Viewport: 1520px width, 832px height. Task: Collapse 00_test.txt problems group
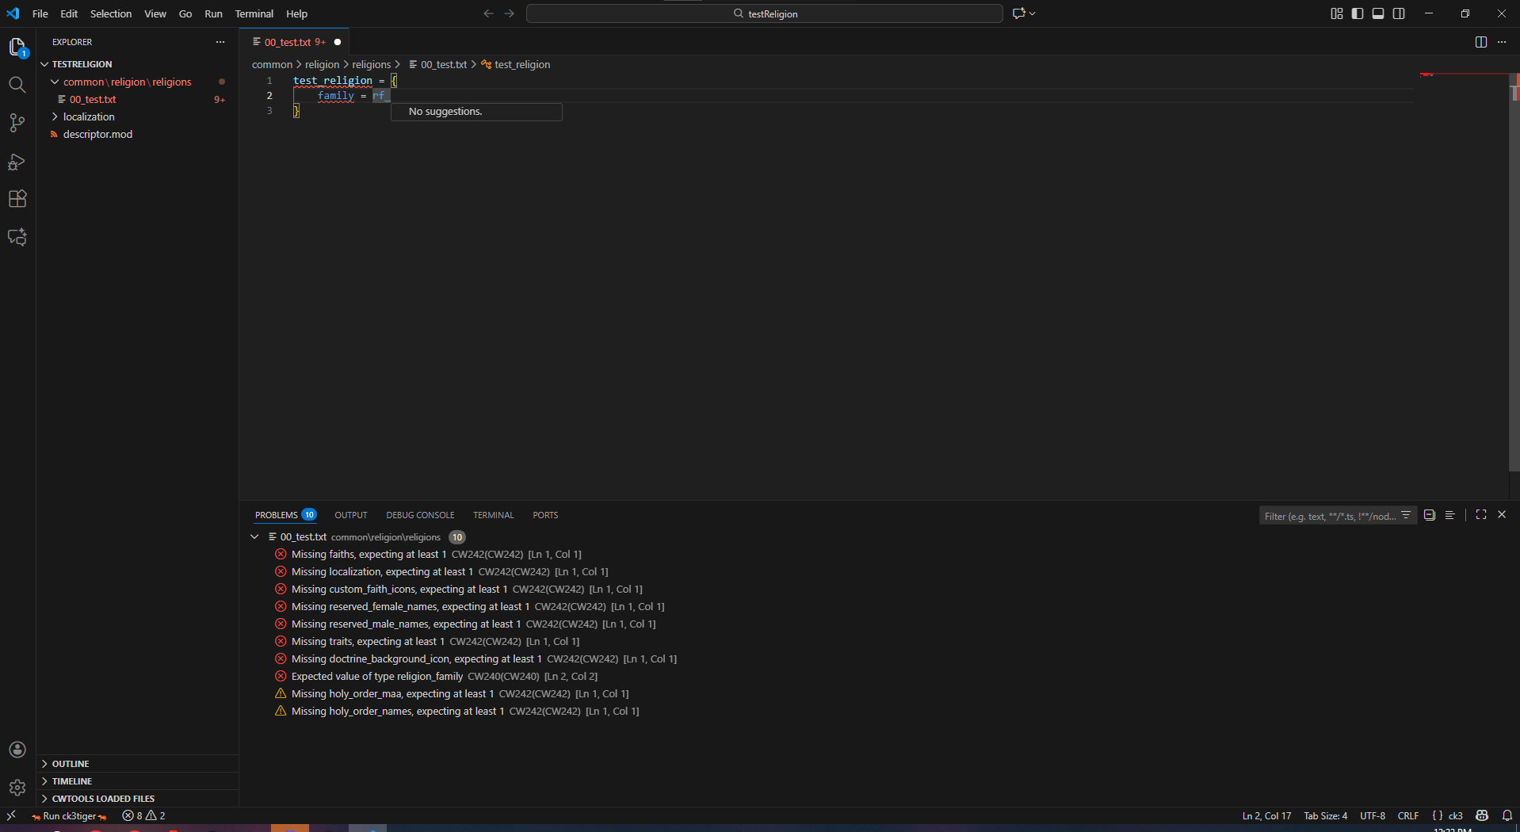(x=254, y=536)
